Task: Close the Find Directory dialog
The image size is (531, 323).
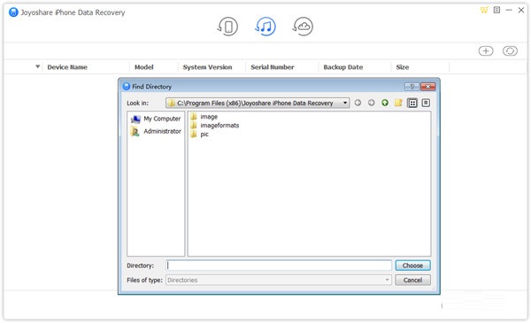Action: 427,87
